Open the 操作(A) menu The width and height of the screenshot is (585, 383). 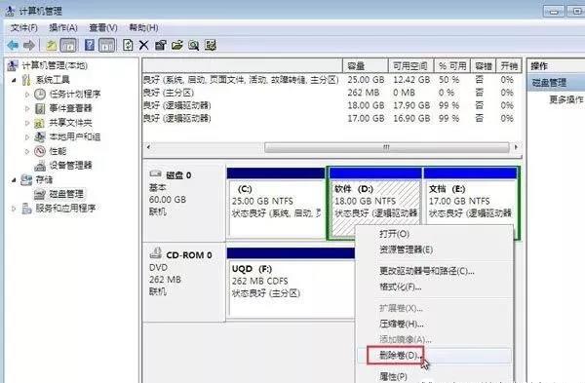tap(63, 27)
